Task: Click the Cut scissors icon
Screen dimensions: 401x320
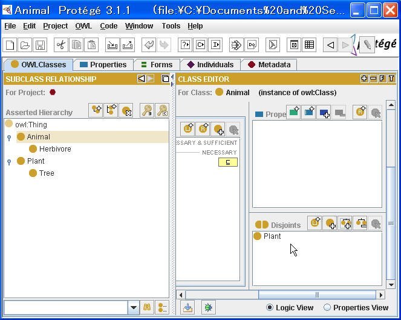Action: tap(61, 45)
